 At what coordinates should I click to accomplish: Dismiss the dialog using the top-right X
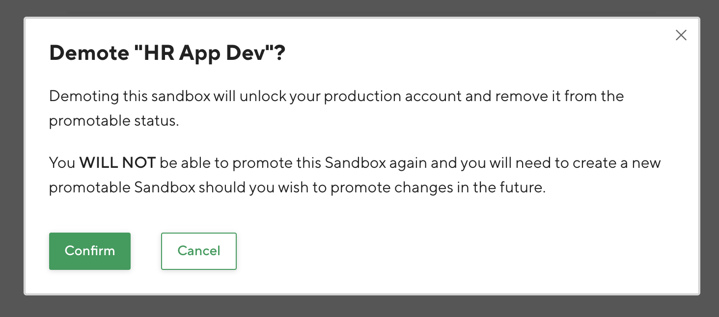[x=681, y=35]
